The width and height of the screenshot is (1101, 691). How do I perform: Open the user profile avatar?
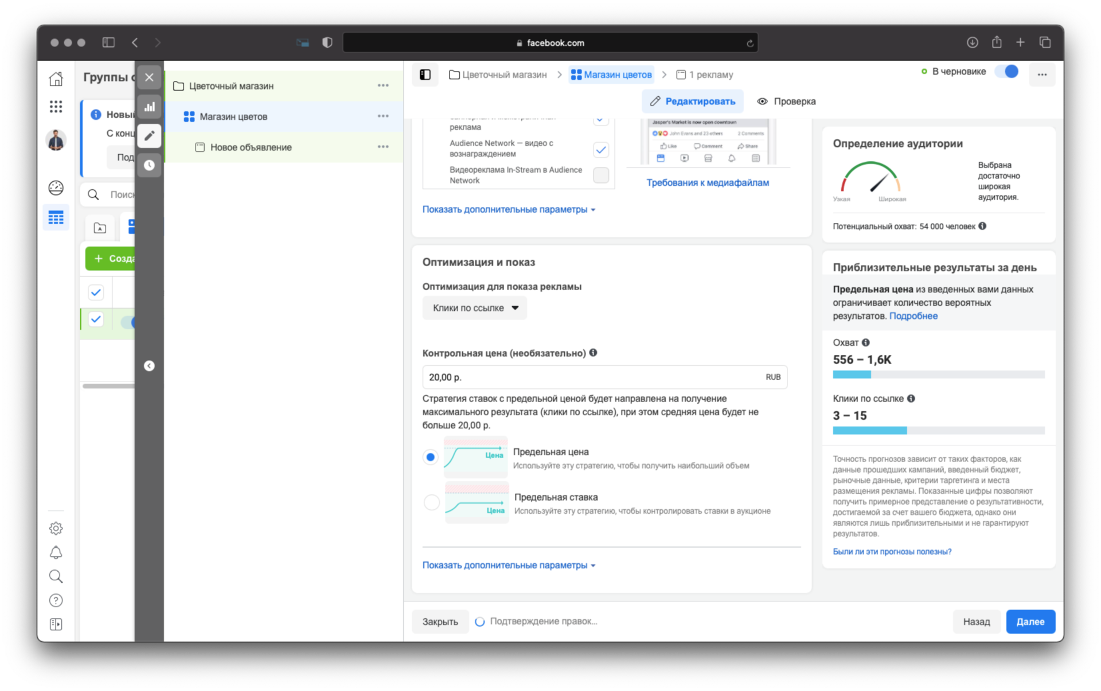(56, 140)
